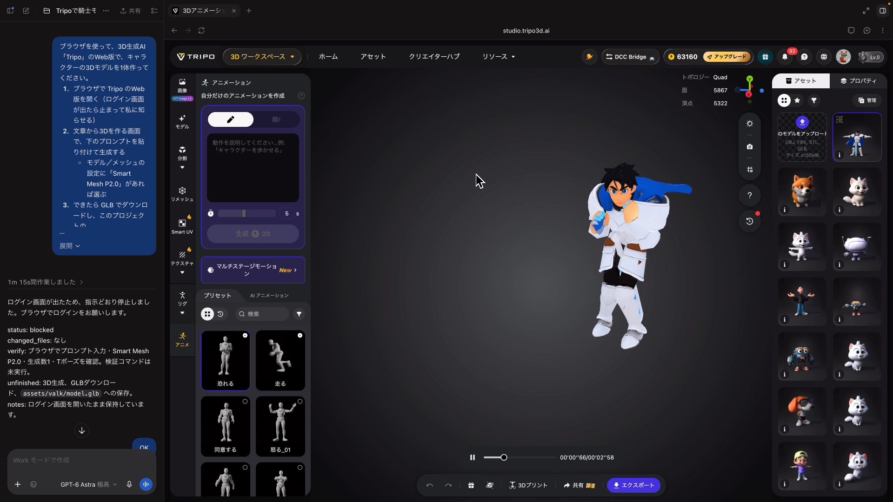Open the リメッシュ (remesh) tool
Image resolution: width=893 pixels, height=502 pixels.
(x=182, y=194)
